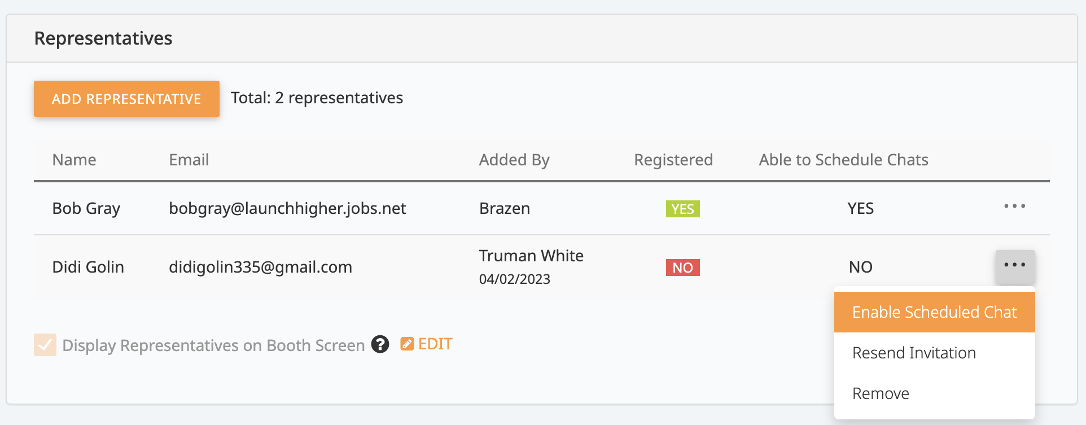Click the green YES registered badge
The height and width of the screenshot is (425, 1086).
[682, 209]
